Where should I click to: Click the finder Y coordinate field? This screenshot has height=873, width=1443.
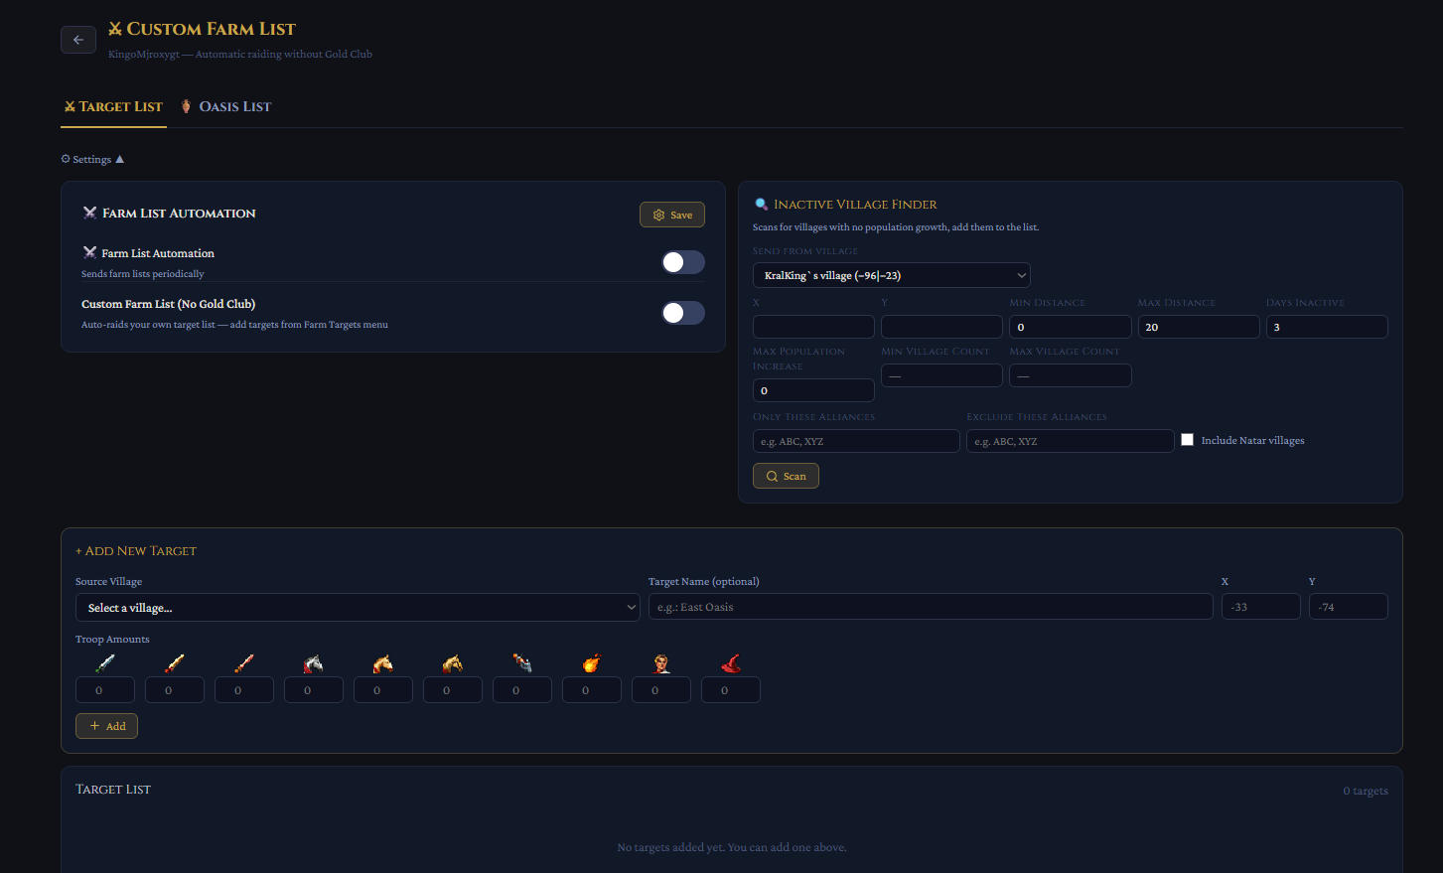pos(941,327)
